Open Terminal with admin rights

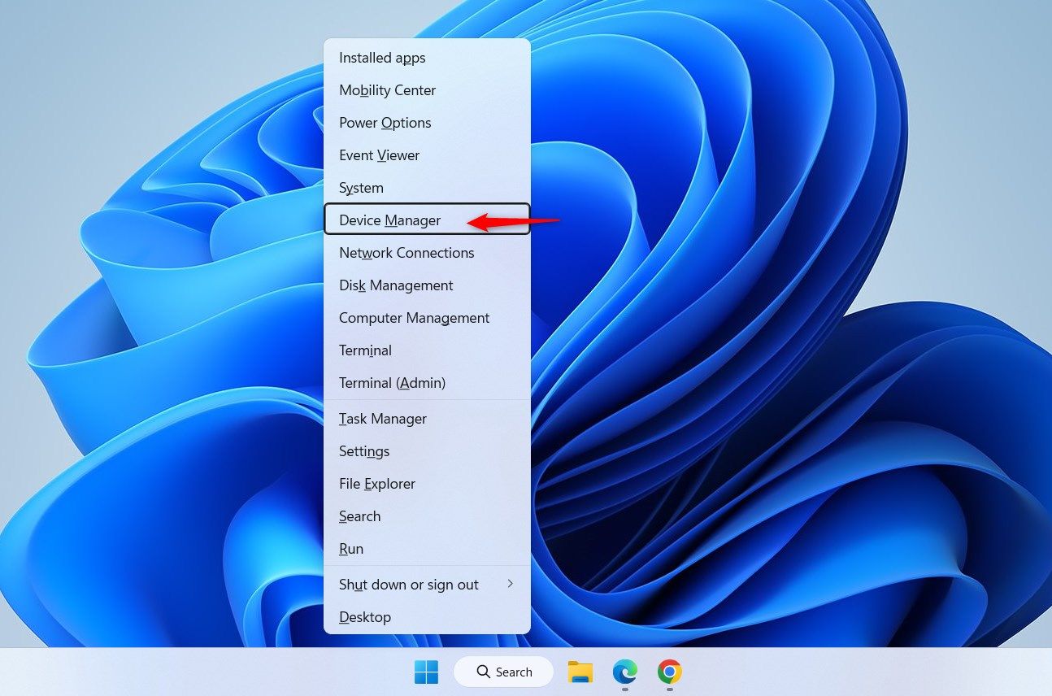392,383
